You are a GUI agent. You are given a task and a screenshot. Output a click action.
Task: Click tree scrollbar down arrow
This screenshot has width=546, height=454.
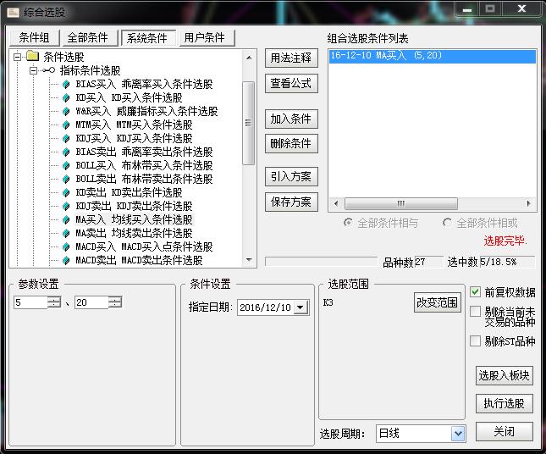click(x=249, y=259)
